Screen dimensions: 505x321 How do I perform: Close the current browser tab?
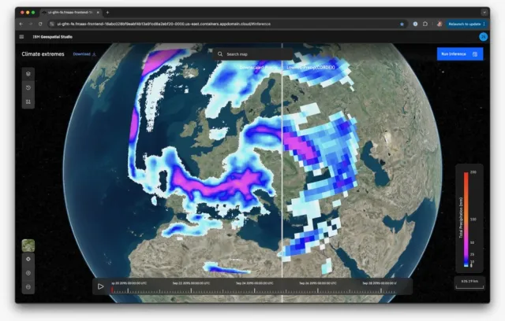tap(98, 13)
